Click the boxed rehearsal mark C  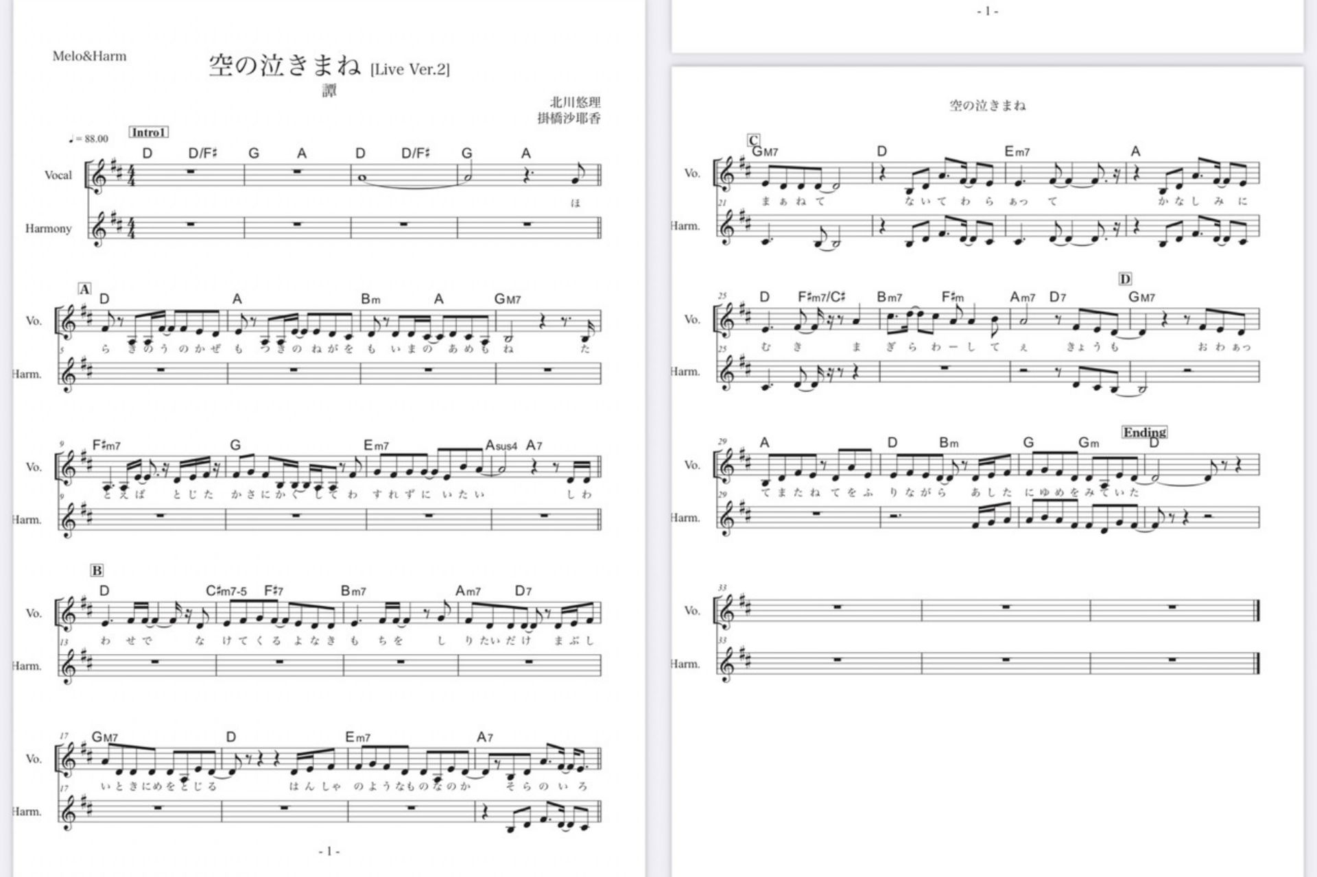(753, 141)
